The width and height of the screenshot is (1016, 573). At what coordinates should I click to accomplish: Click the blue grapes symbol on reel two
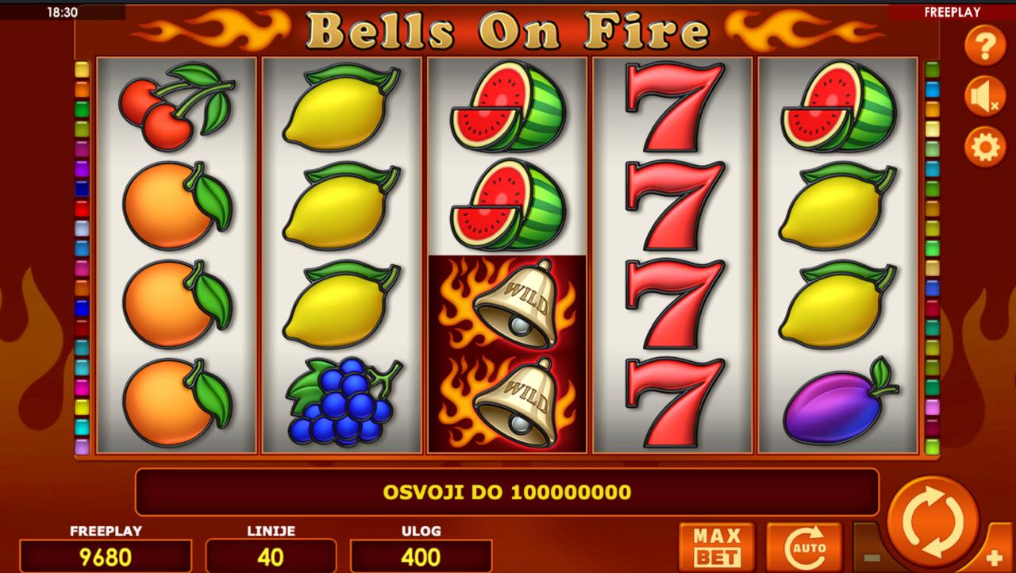click(x=341, y=401)
